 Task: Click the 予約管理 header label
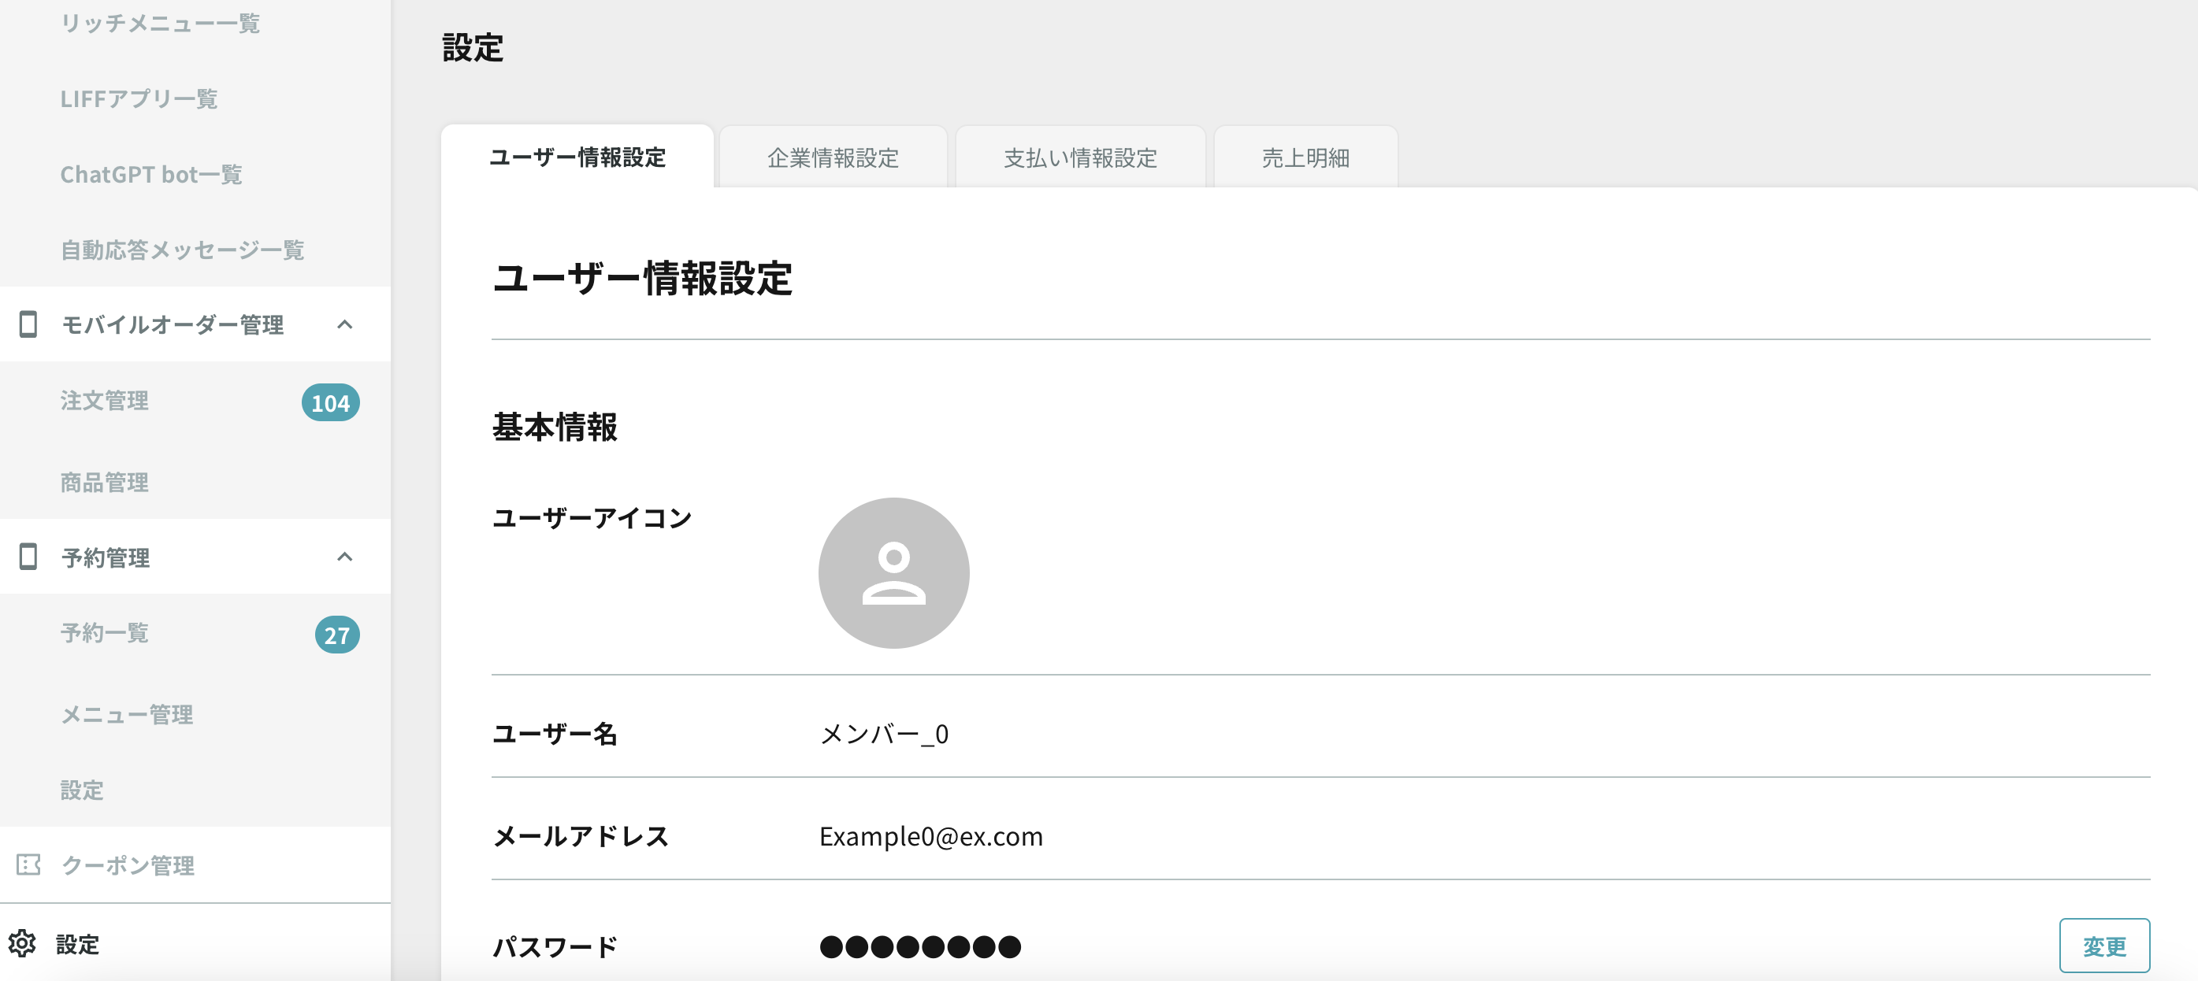[x=106, y=557]
